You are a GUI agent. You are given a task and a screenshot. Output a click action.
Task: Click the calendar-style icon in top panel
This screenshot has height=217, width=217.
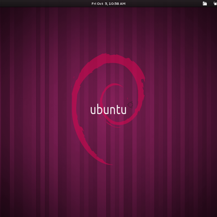205,3
